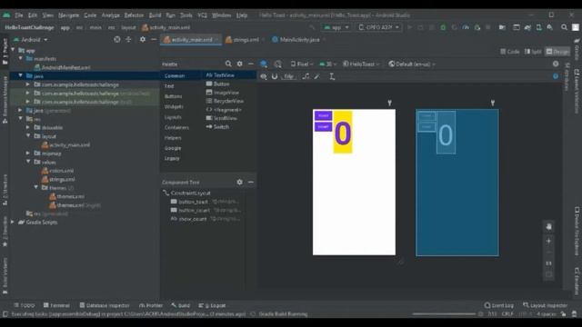Screen dimensions: 582x327
Task: Open the Database Inspector tool window
Action: (x=105, y=305)
